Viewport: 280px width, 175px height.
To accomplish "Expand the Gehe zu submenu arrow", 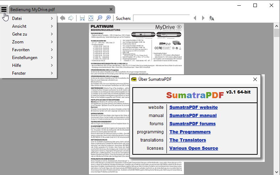I will pyautogui.click(x=52, y=34).
